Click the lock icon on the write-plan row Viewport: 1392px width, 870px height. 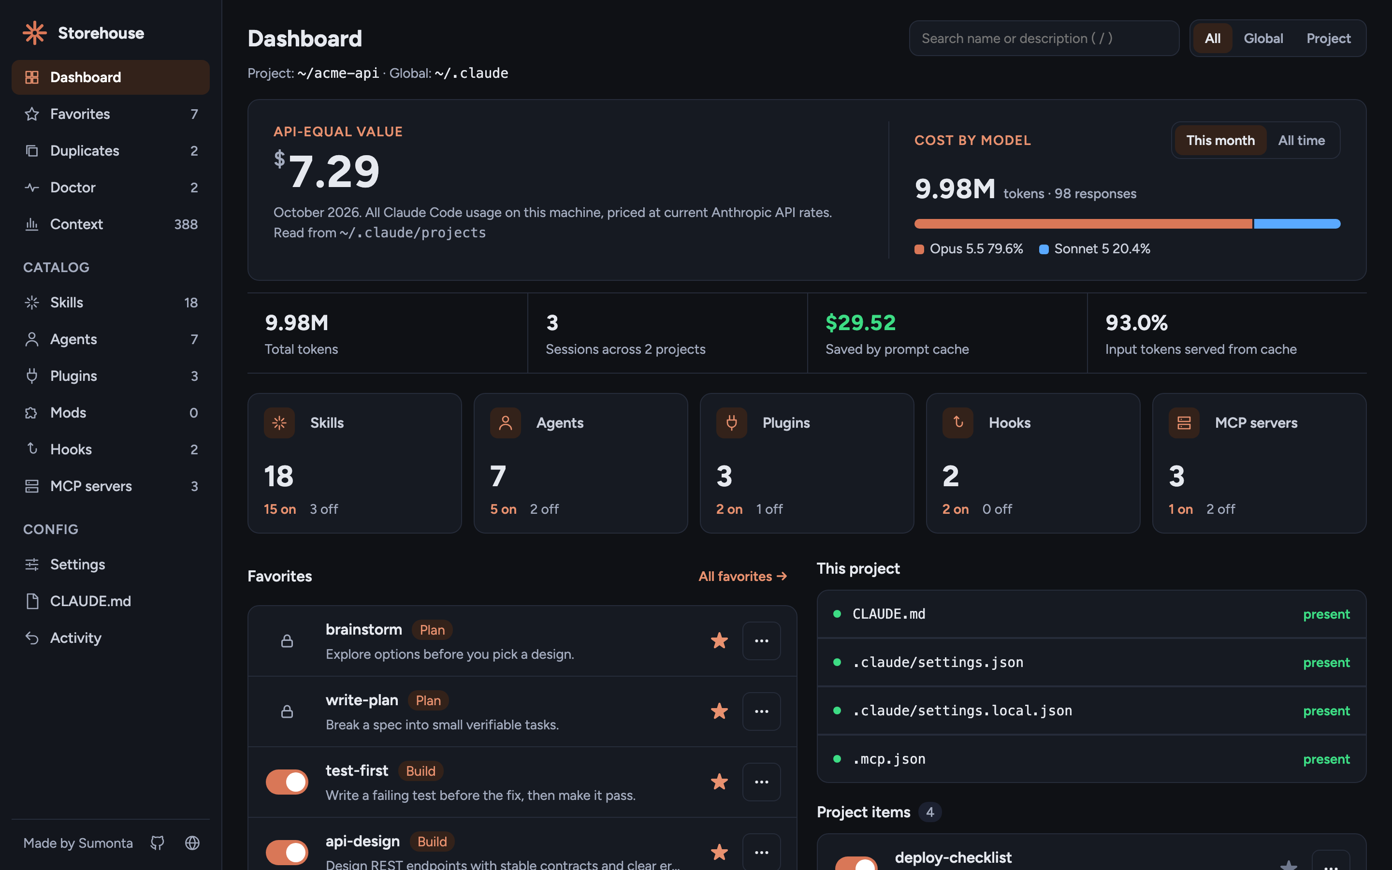(287, 712)
